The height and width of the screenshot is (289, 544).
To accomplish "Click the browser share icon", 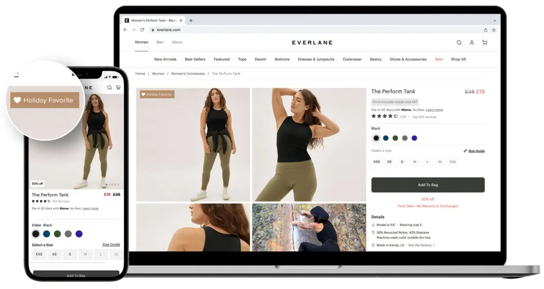I will pos(485,30).
